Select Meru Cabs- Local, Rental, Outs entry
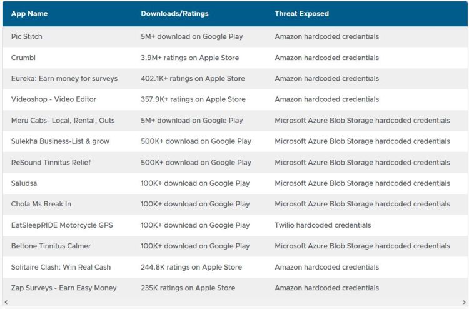 (63, 120)
